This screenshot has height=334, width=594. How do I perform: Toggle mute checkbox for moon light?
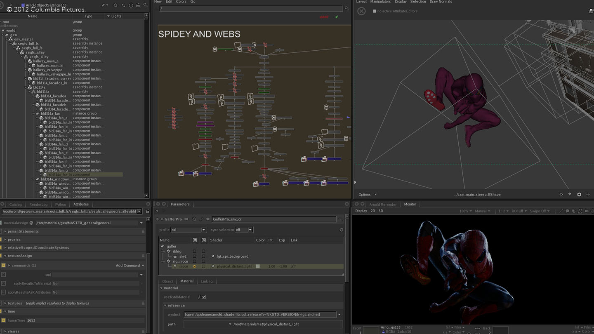click(x=195, y=266)
